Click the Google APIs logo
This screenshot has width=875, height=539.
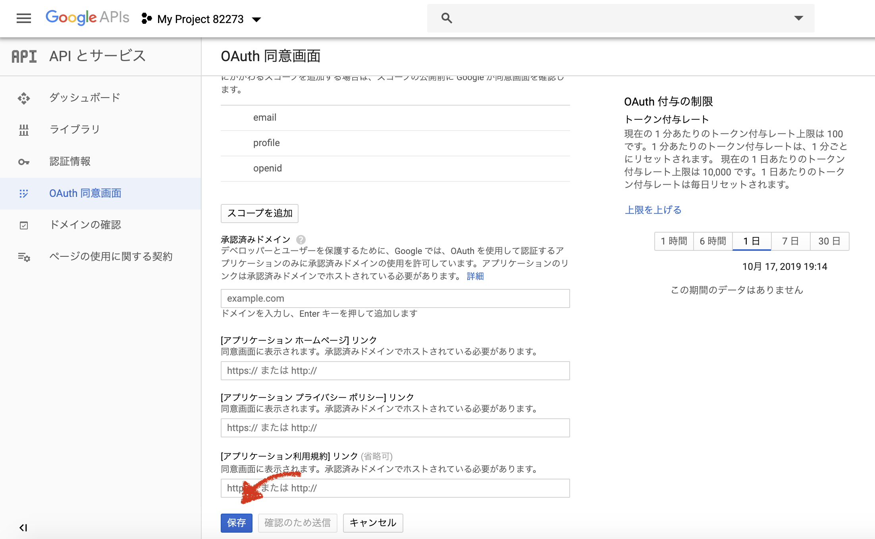point(87,17)
